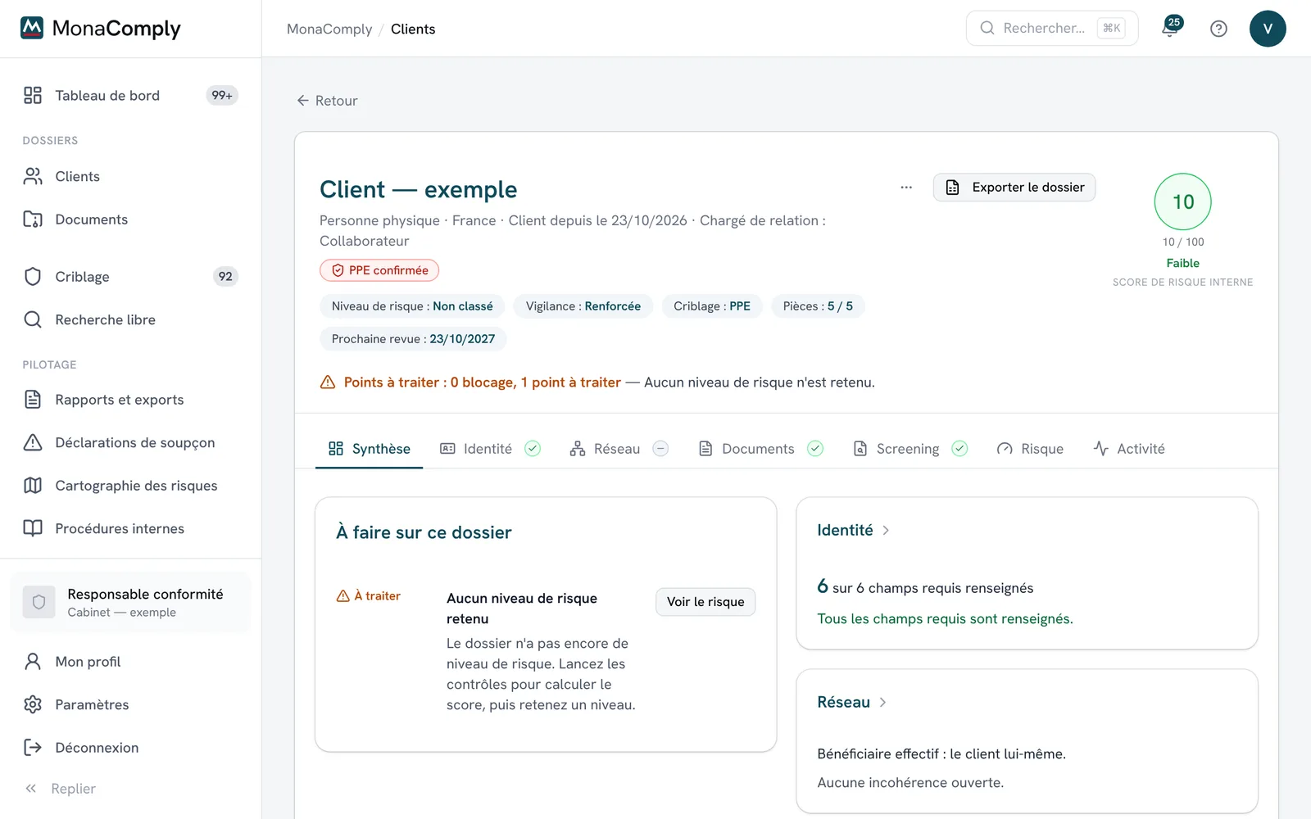Open notifications bell with 25 badge
The height and width of the screenshot is (819, 1311).
1171,28
